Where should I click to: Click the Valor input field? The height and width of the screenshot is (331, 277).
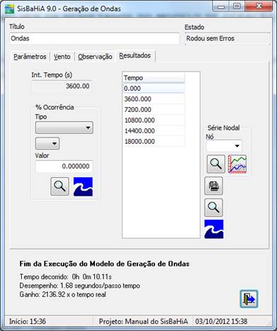tap(64, 167)
